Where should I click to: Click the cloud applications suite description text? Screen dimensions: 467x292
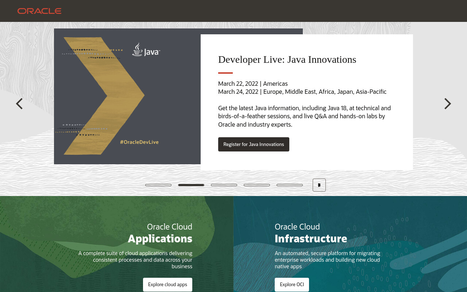pos(135,260)
